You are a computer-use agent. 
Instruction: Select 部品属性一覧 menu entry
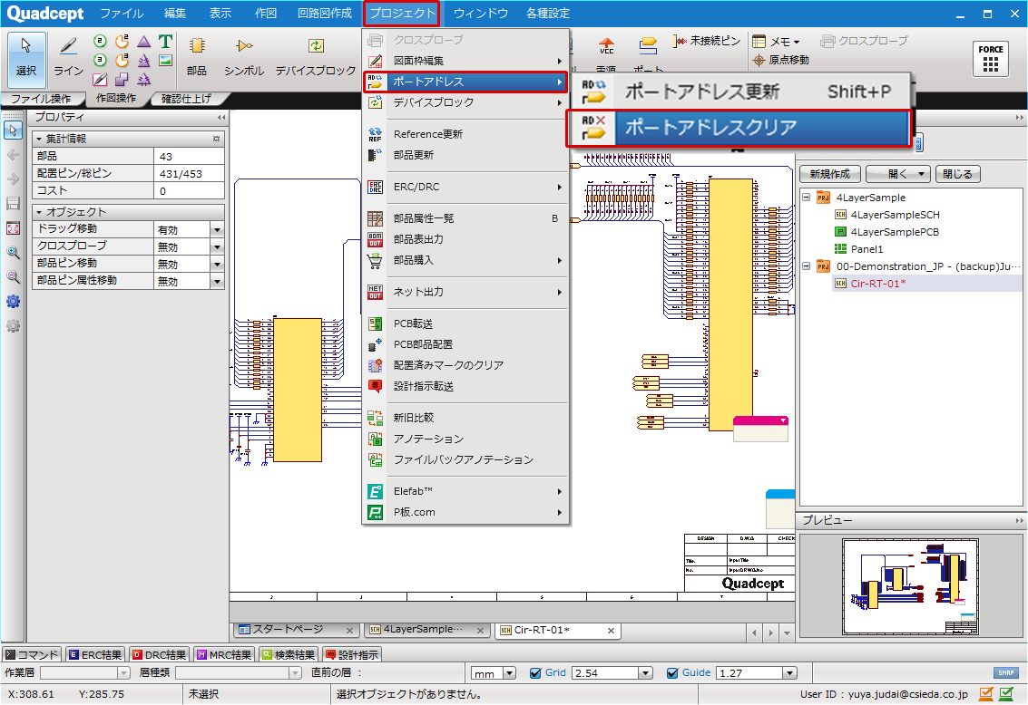pyautogui.click(x=465, y=218)
